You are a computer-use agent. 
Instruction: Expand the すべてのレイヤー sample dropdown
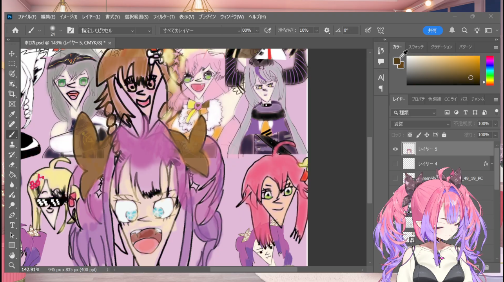tap(201, 31)
